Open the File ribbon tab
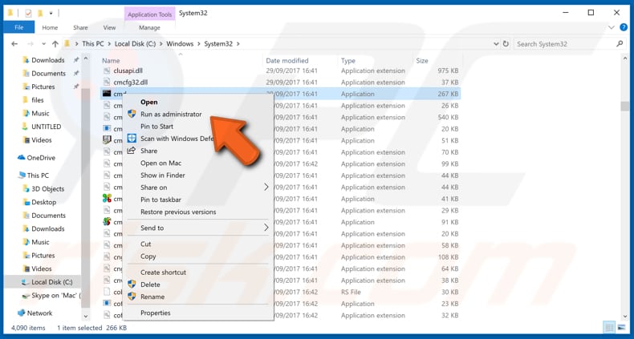Screen dimensions: 634x339 tap(19, 27)
